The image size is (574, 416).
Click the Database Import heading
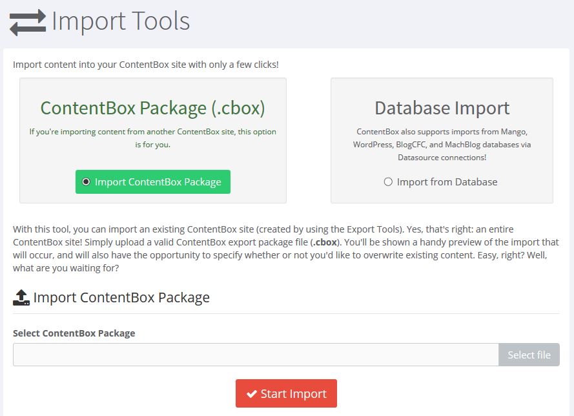pyautogui.click(x=442, y=108)
